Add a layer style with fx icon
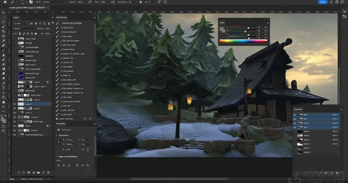The image size is (348, 183). pyautogui.click(x=24, y=172)
